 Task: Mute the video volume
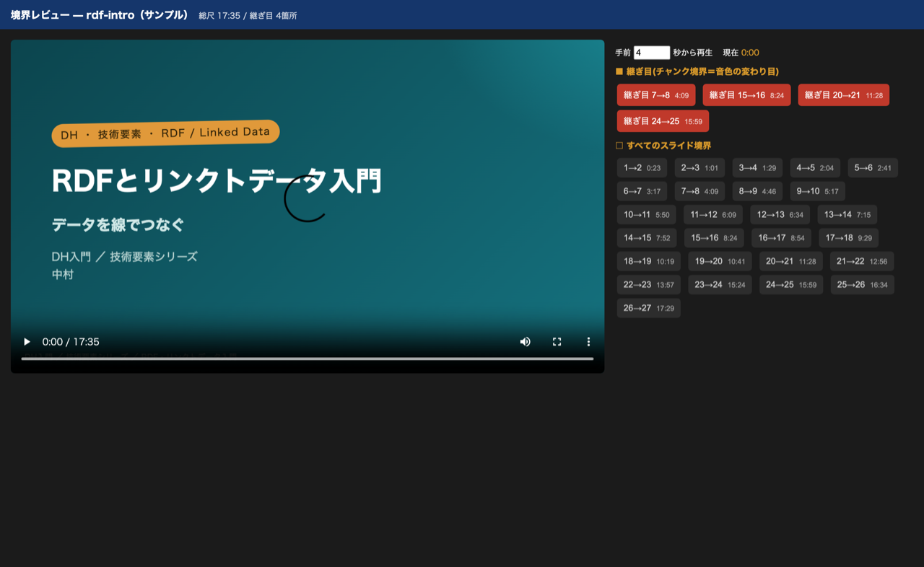[x=526, y=342]
